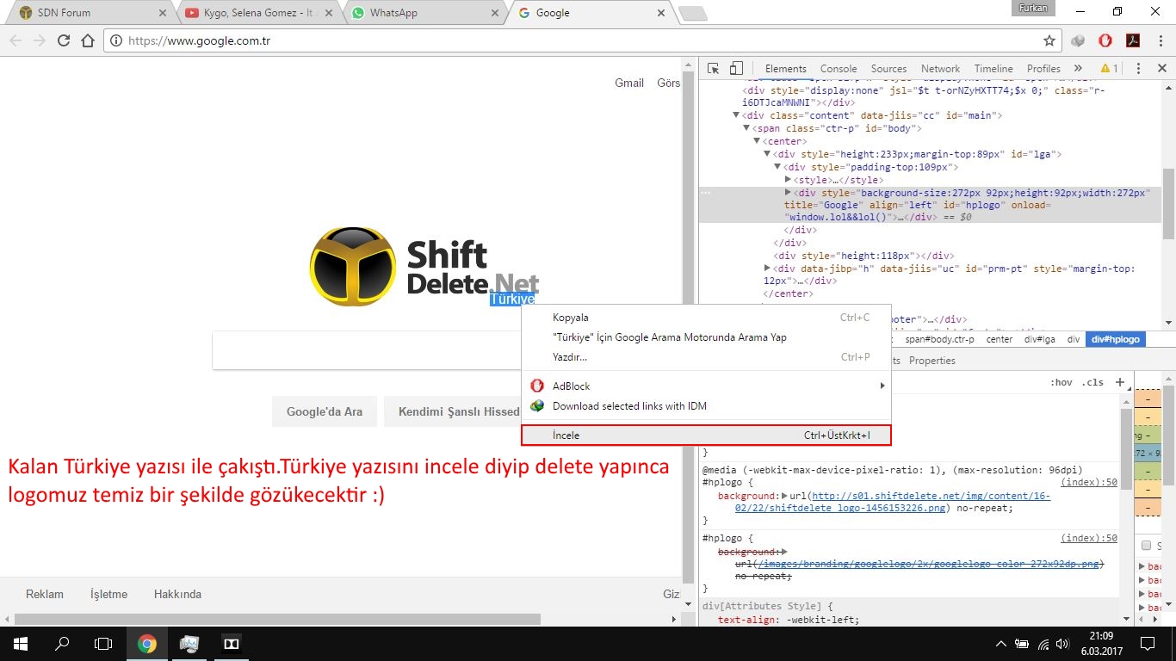Open the Properties sidebar tab
Screen dimensions: 1176x661
click(x=932, y=361)
